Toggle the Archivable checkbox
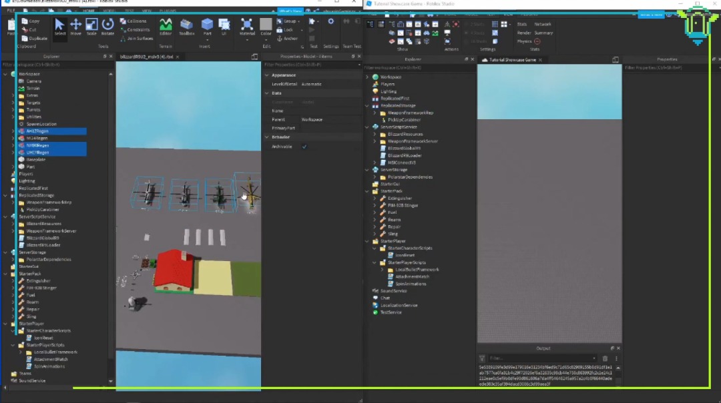 coord(304,147)
